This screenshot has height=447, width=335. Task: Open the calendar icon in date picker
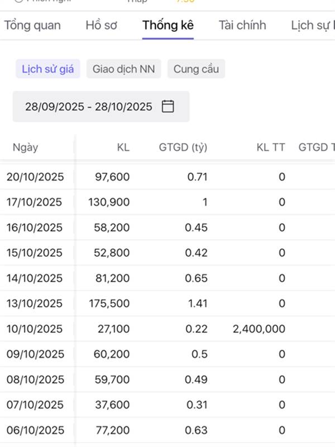pyautogui.click(x=167, y=107)
